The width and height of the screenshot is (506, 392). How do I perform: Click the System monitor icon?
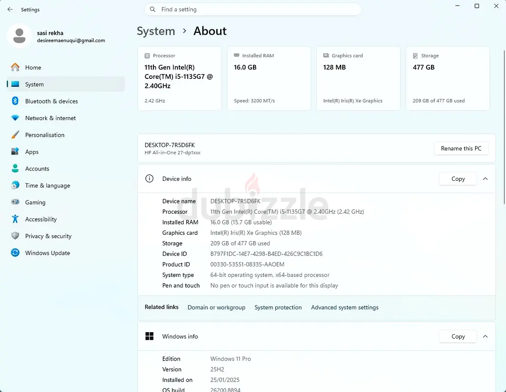pos(15,84)
